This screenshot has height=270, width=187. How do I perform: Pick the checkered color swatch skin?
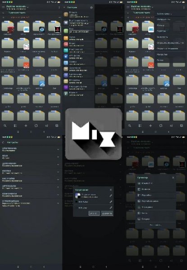click(x=78, y=196)
